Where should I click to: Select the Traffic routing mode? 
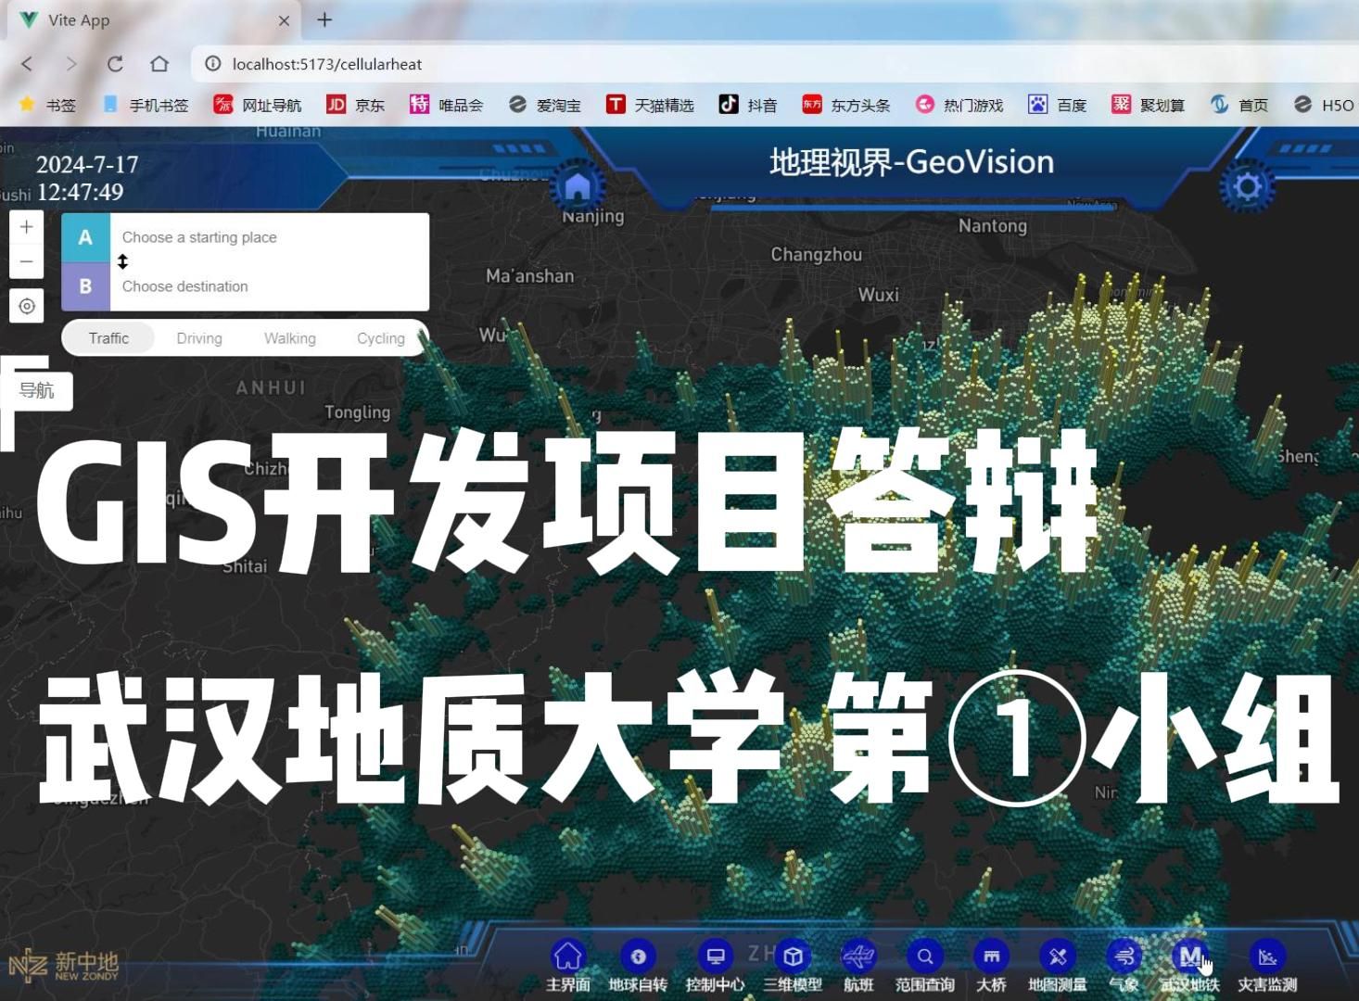[x=108, y=338]
